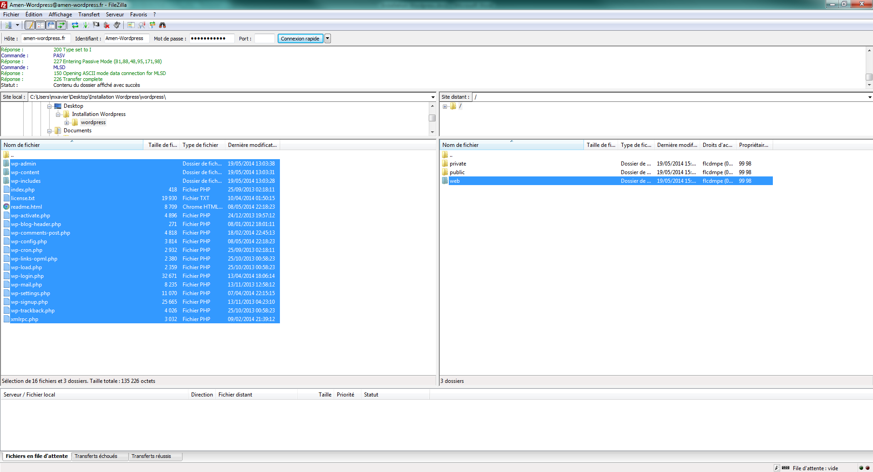This screenshot has width=873, height=472.
Task: Open the Transfert menu
Action: [89, 15]
